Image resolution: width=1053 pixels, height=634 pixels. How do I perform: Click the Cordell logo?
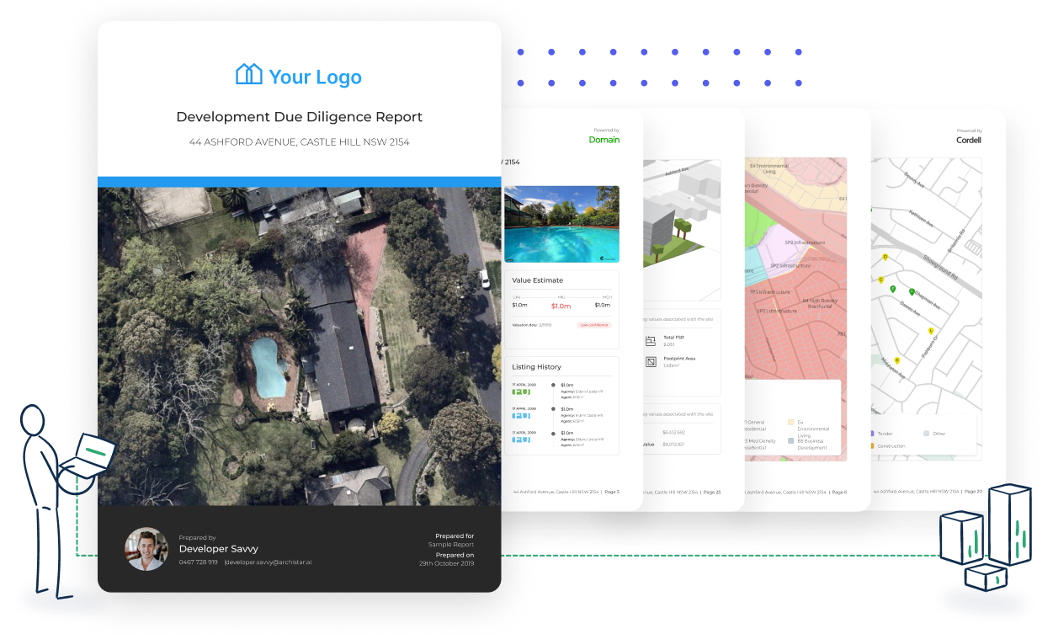(969, 141)
